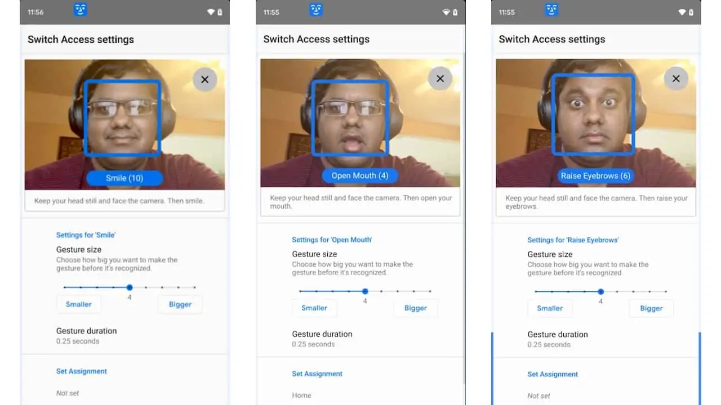Select the "Settings for 'Open Mouth'" heading
This screenshot has height=405, width=721.
pos(332,240)
